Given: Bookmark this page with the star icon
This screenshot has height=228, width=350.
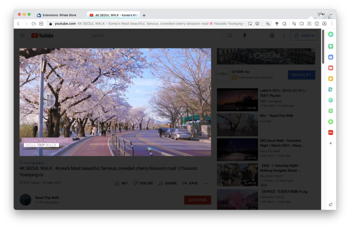Looking at the screenshot, I should point(268,24).
